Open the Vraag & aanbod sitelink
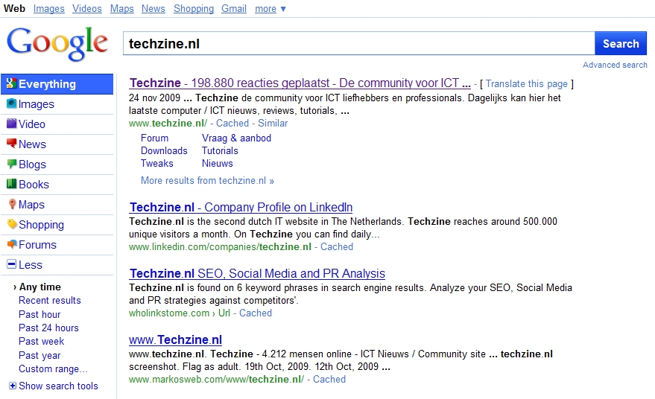The image size is (655, 399). 236,138
